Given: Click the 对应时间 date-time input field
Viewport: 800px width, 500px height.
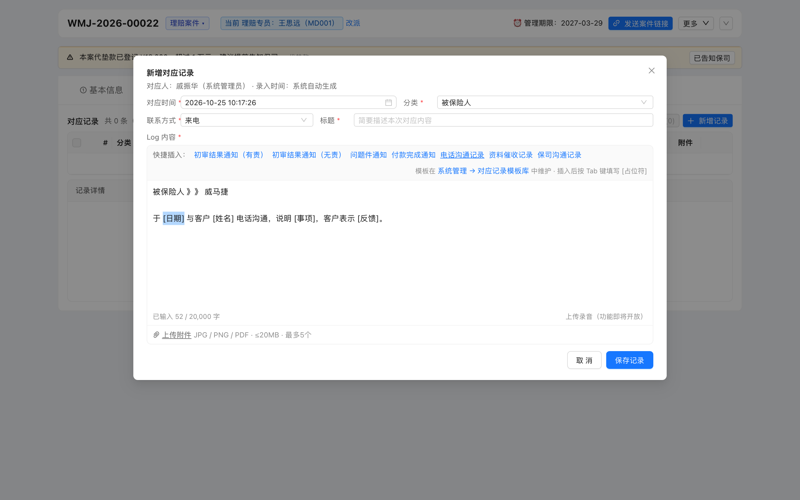Looking at the screenshot, I should click(289, 102).
